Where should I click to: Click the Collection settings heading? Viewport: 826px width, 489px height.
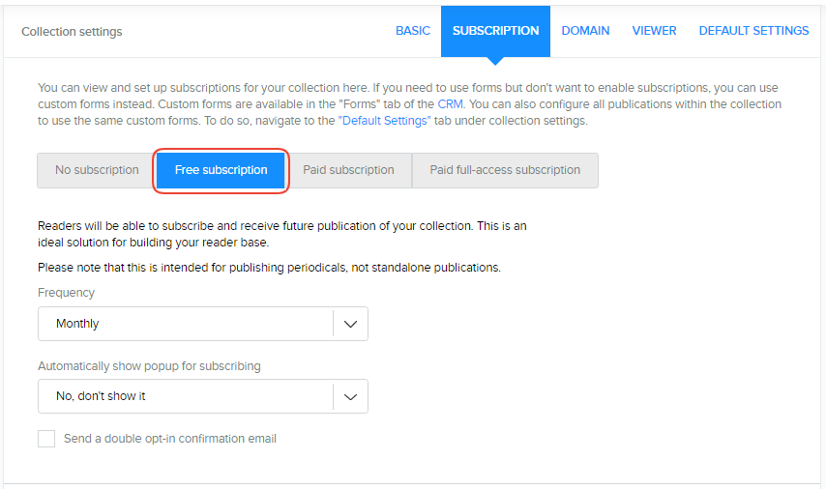click(x=72, y=32)
